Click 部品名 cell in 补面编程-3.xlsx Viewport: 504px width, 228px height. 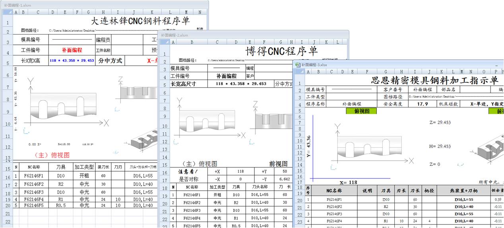448,90
